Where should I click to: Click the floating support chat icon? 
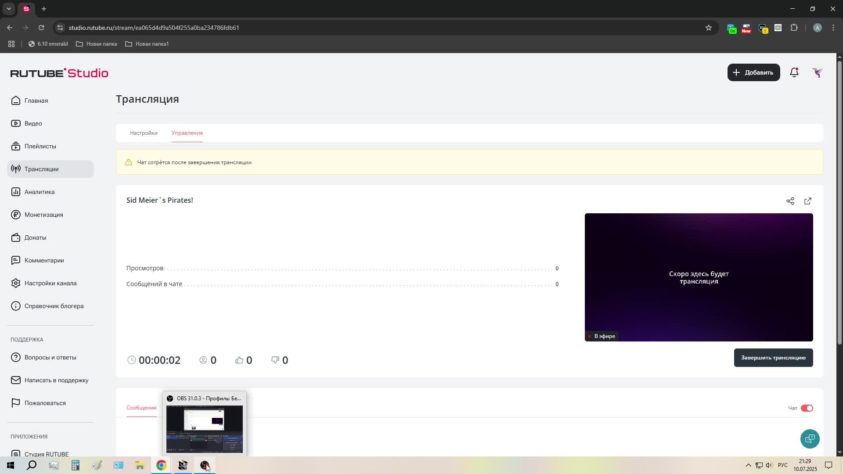[x=810, y=439]
